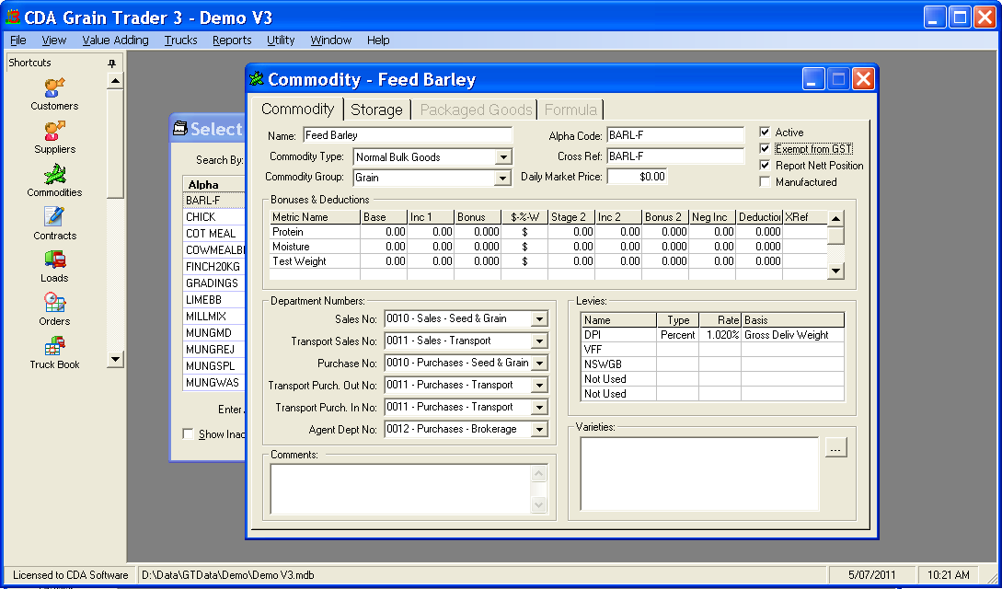Click the Orders shortcut icon
The width and height of the screenshot is (1002, 589).
click(54, 303)
